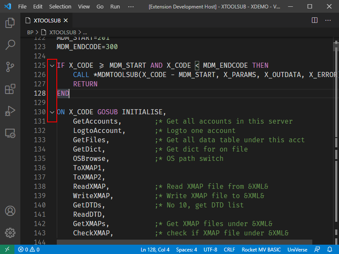
Task: Open the editor More Actions ellipsis
Action: tap(328, 20)
